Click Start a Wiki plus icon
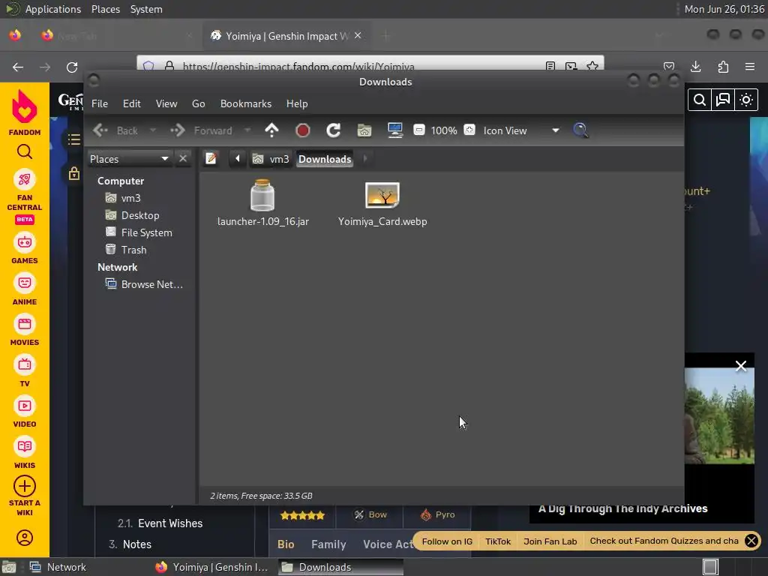Viewport: 768px width, 576px height. 25,486
